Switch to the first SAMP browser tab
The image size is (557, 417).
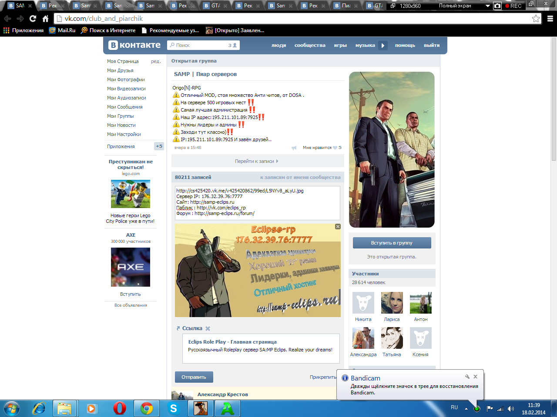pyautogui.click(x=20, y=6)
